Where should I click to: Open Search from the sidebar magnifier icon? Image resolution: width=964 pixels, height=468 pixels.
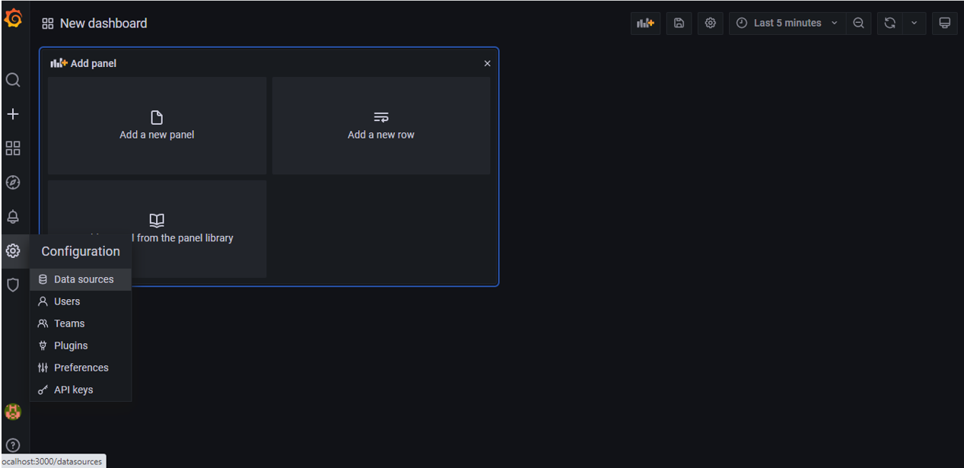coord(13,80)
